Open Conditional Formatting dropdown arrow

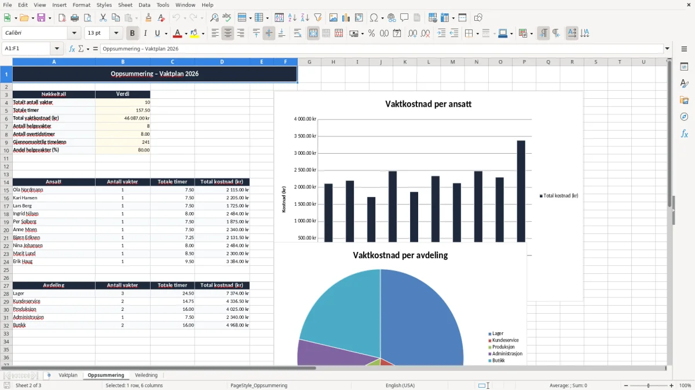click(x=531, y=34)
